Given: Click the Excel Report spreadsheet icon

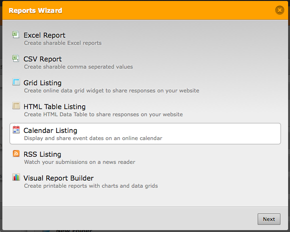Looking at the screenshot, I should coord(16,35).
